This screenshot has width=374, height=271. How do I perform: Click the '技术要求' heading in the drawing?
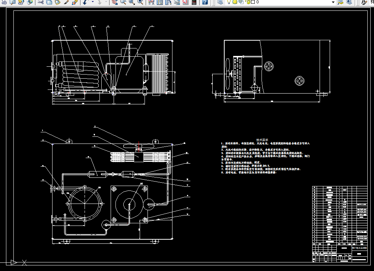pos(262,140)
